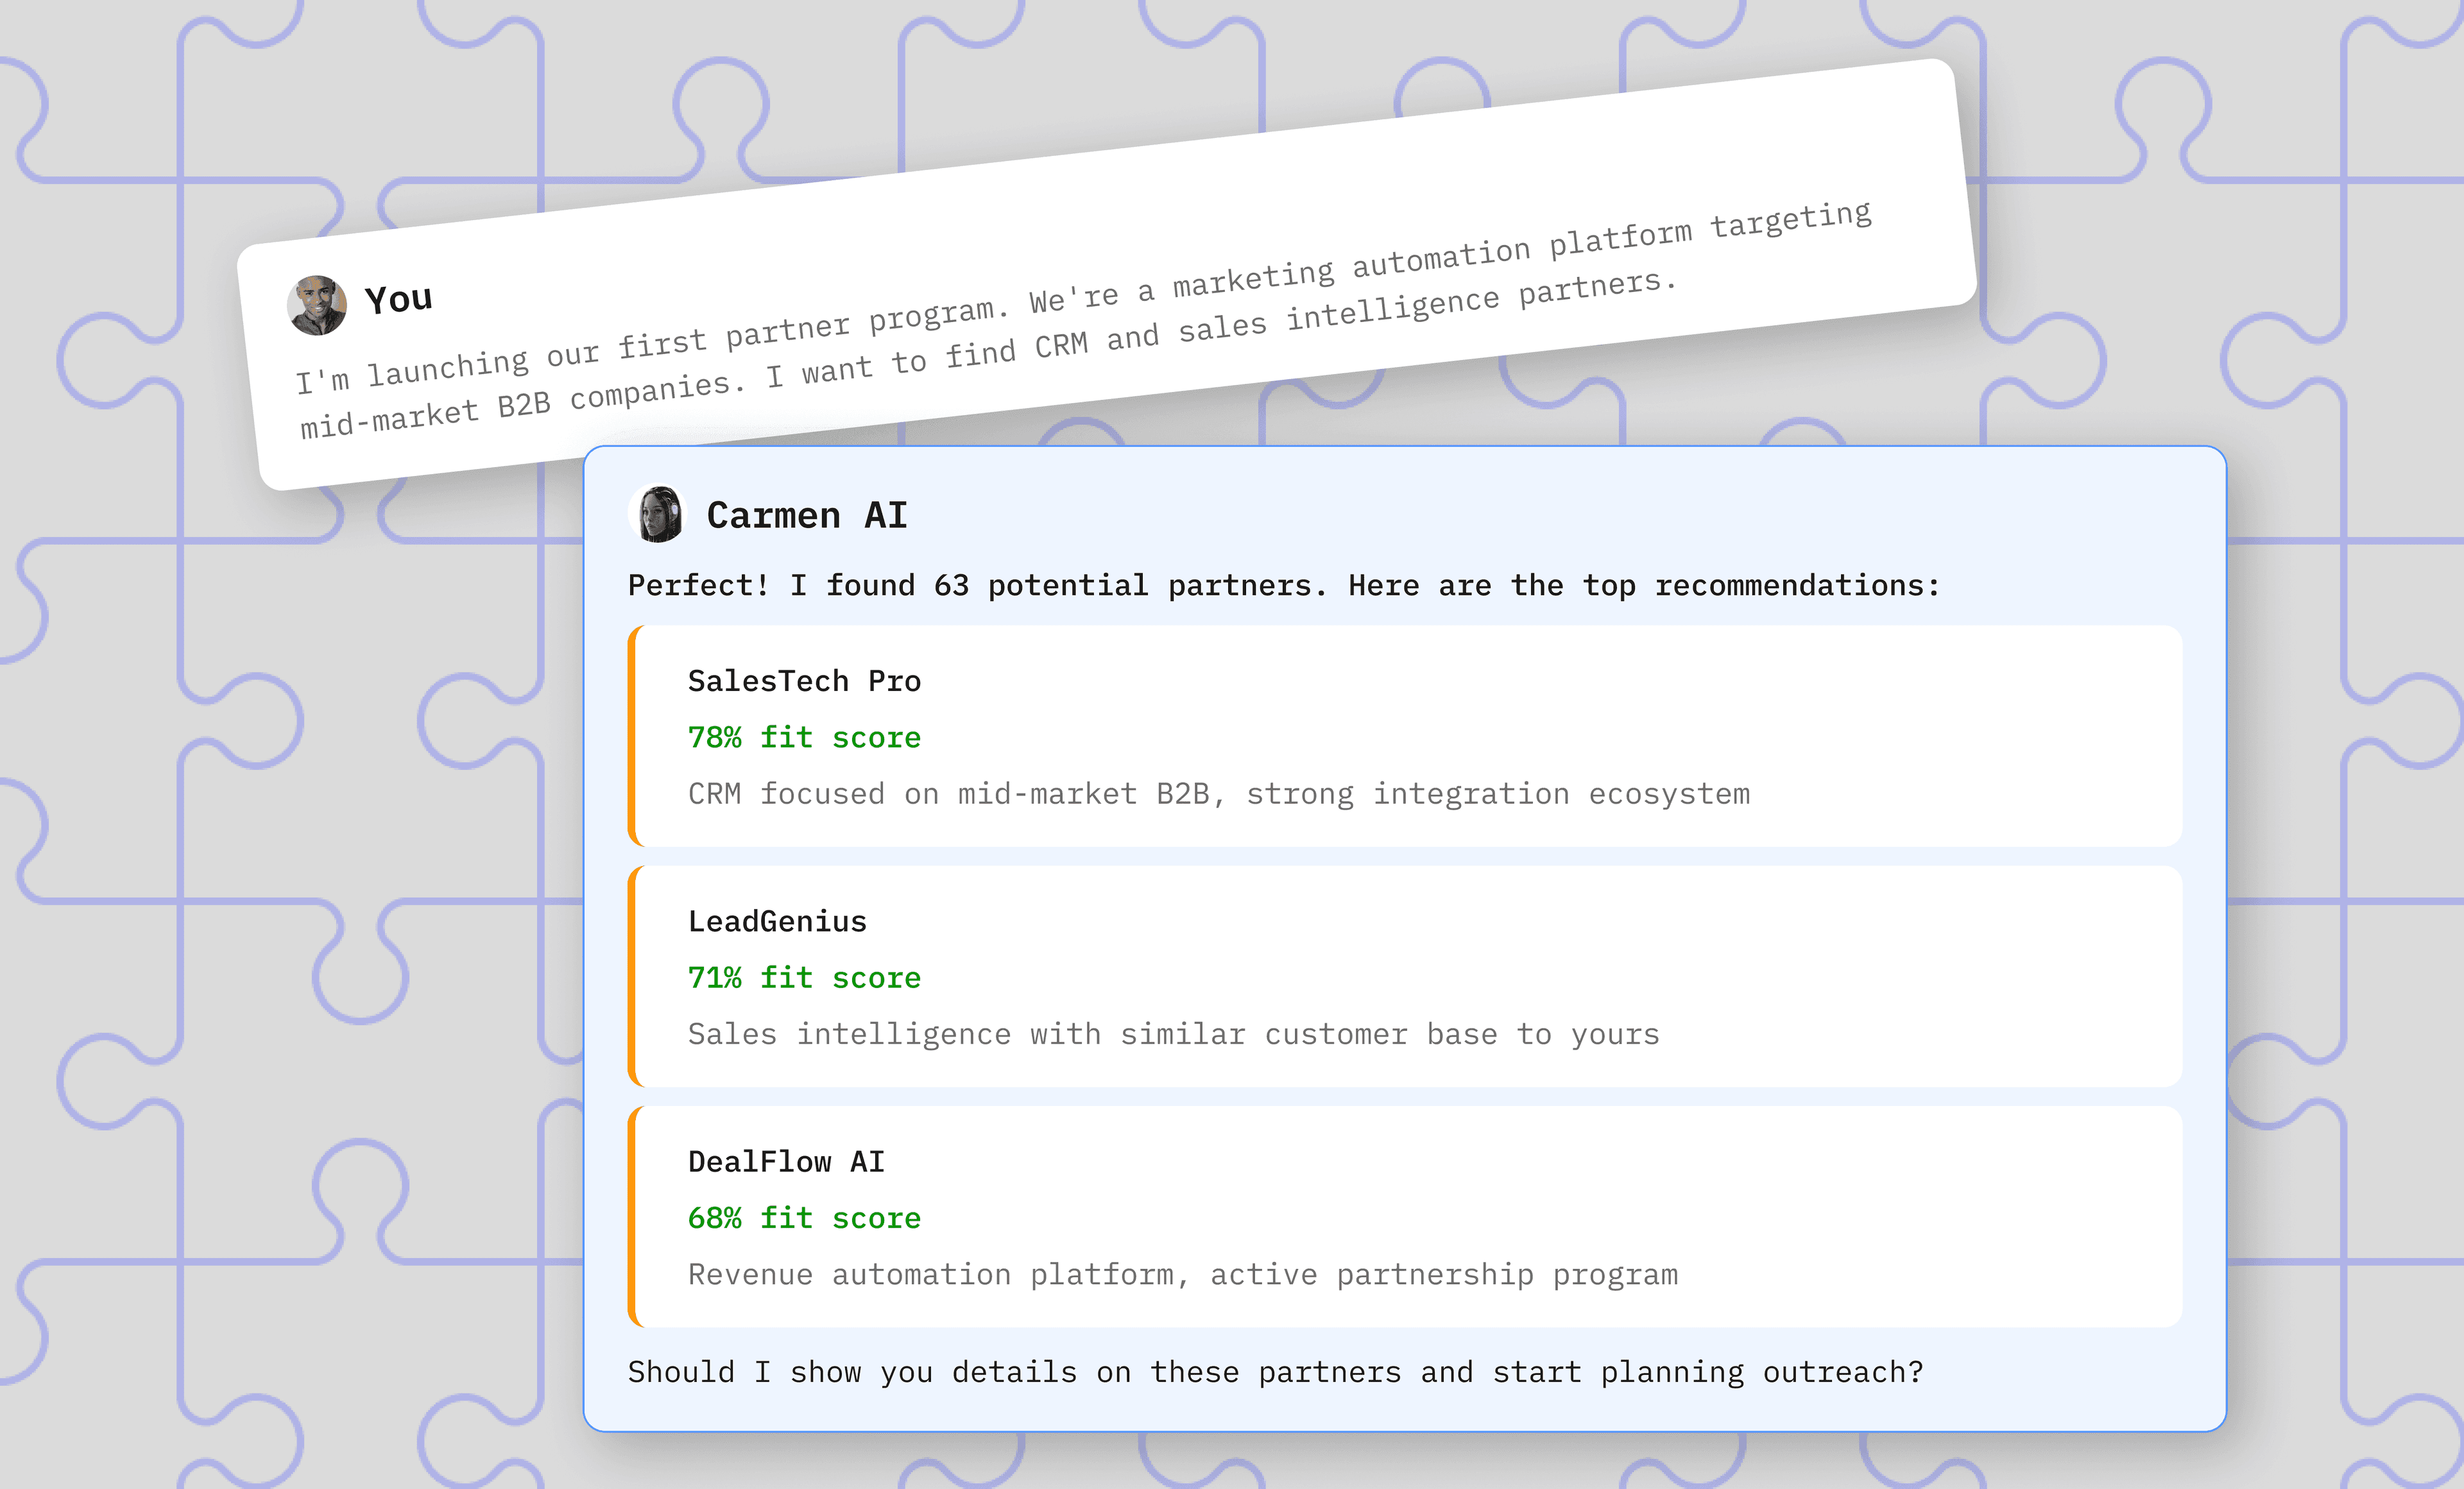Viewport: 2464px width, 1489px height.
Task: Click the orange accent bar on DealFlow AI card
Action: pyautogui.click(x=632, y=1217)
